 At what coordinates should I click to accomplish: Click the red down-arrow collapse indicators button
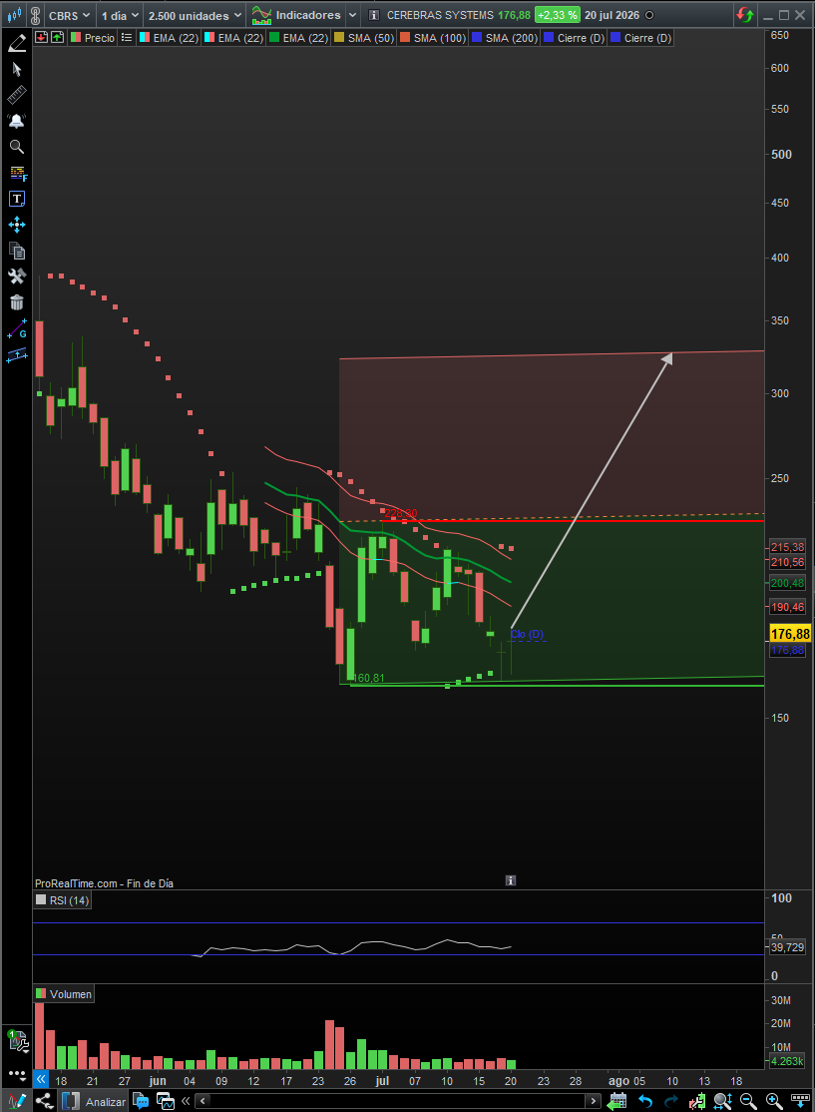click(41, 37)
